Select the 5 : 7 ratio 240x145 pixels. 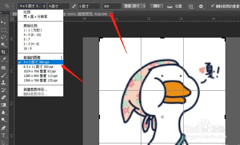point(27,39)
